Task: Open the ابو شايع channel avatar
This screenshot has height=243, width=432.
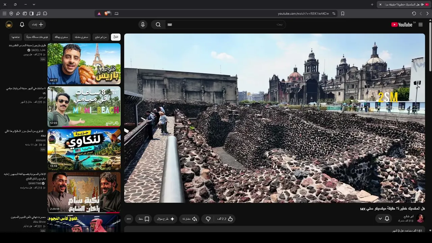Action: pos(420,218)
